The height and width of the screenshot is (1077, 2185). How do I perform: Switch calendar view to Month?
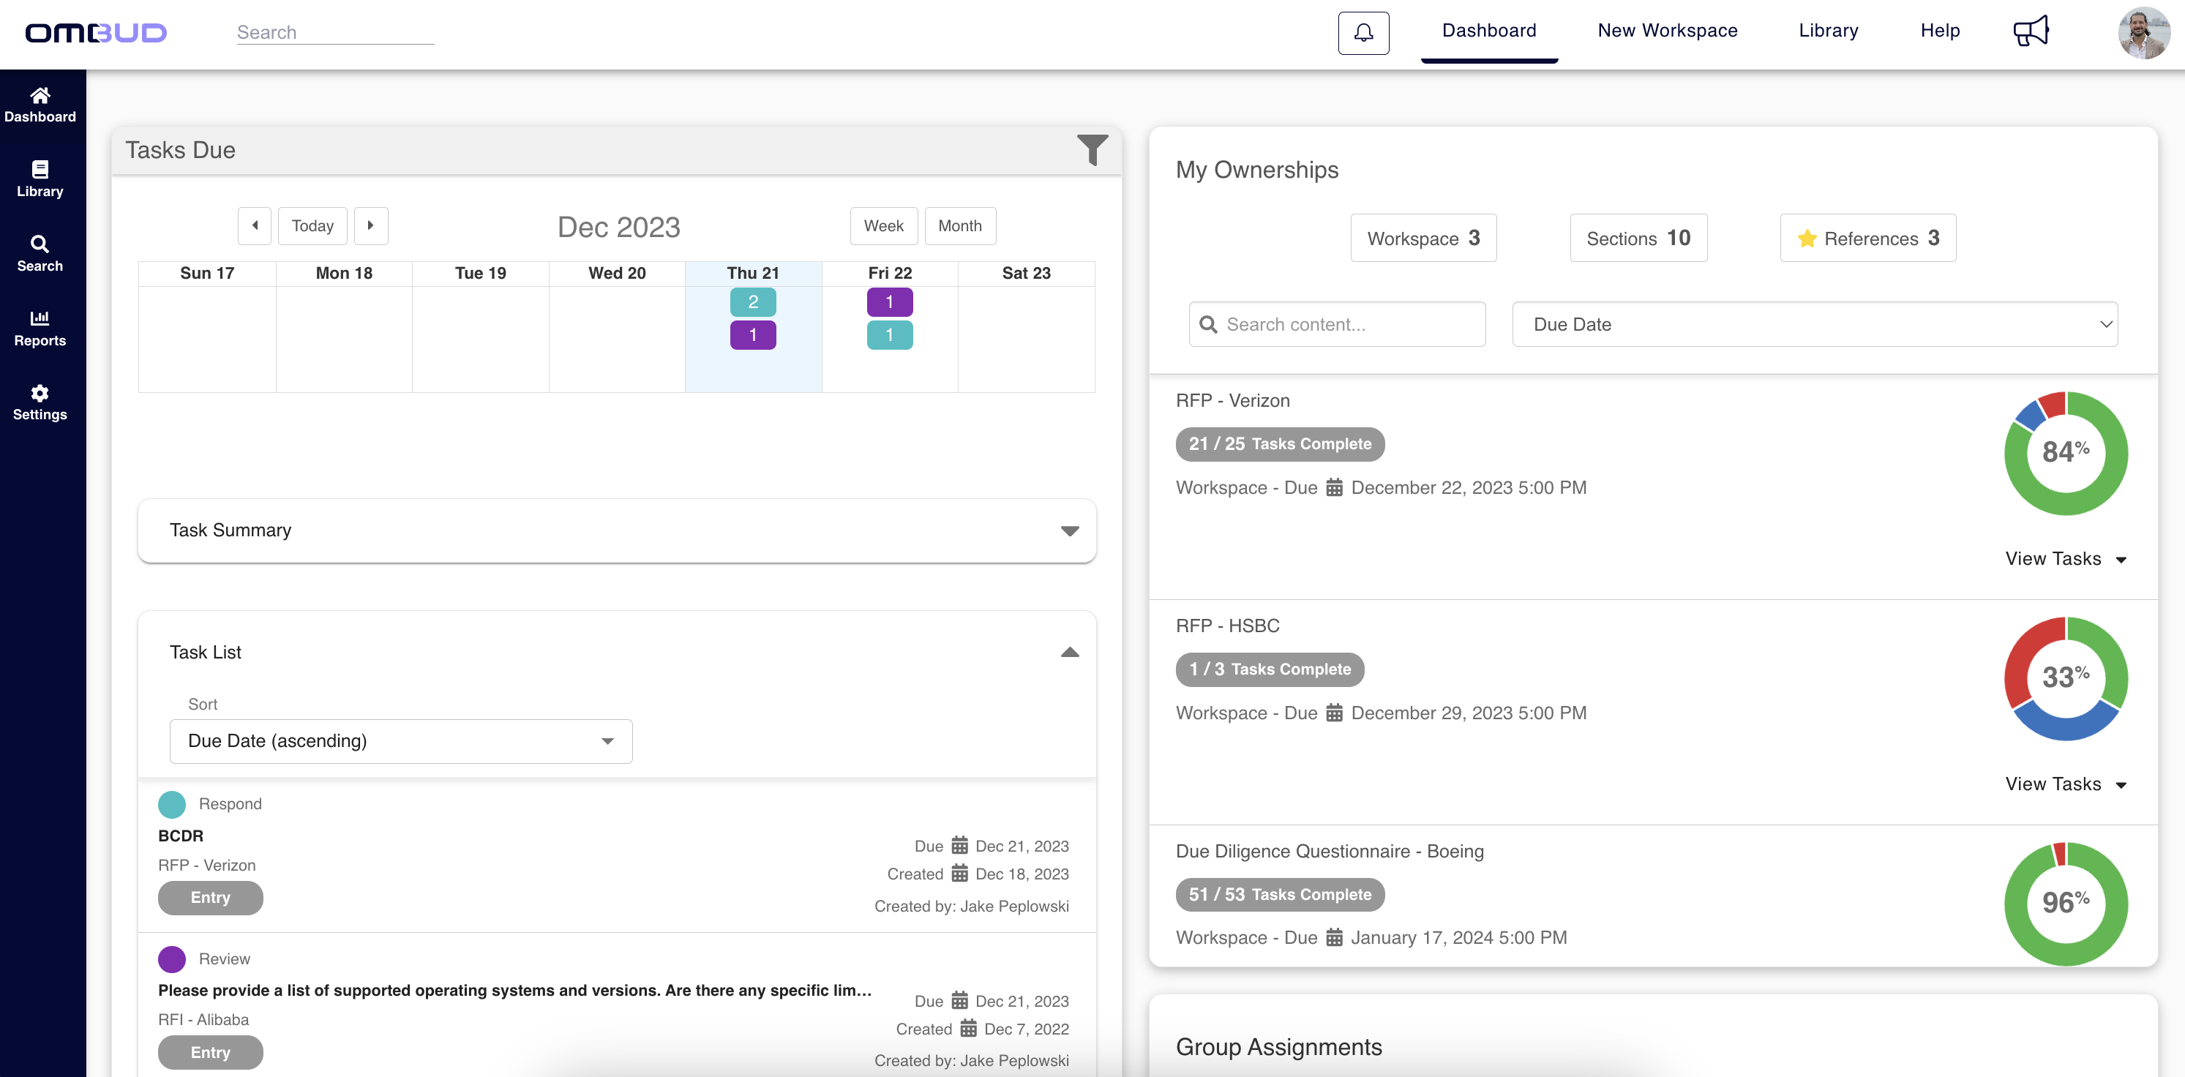coord(959,225)
